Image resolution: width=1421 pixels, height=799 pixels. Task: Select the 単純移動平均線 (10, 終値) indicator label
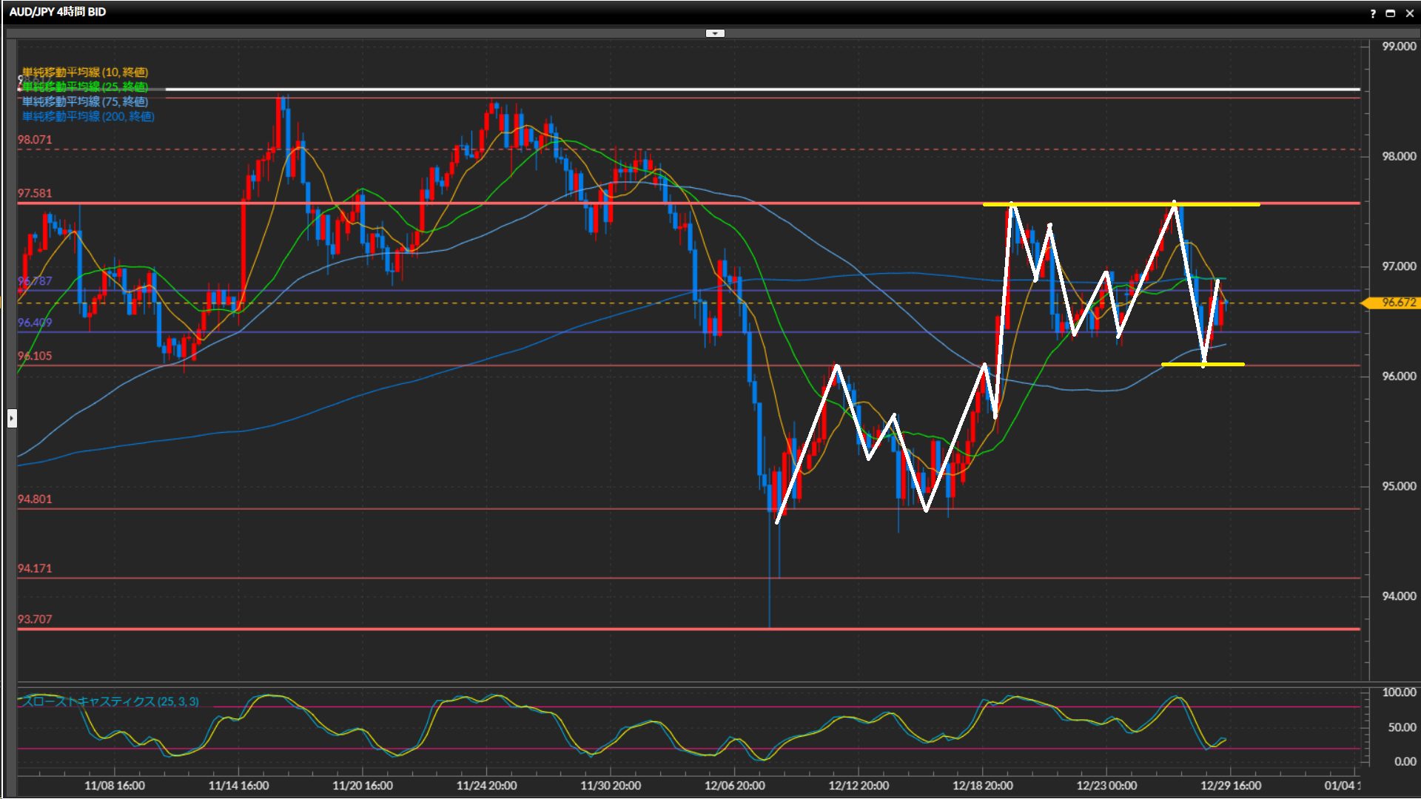(84, 72)
